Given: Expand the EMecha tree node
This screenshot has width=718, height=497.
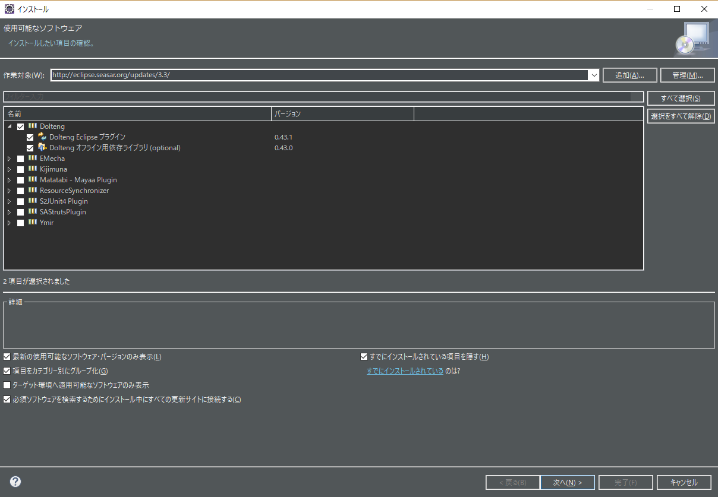Looking at the screenshot, I should [x=10, y=159].
